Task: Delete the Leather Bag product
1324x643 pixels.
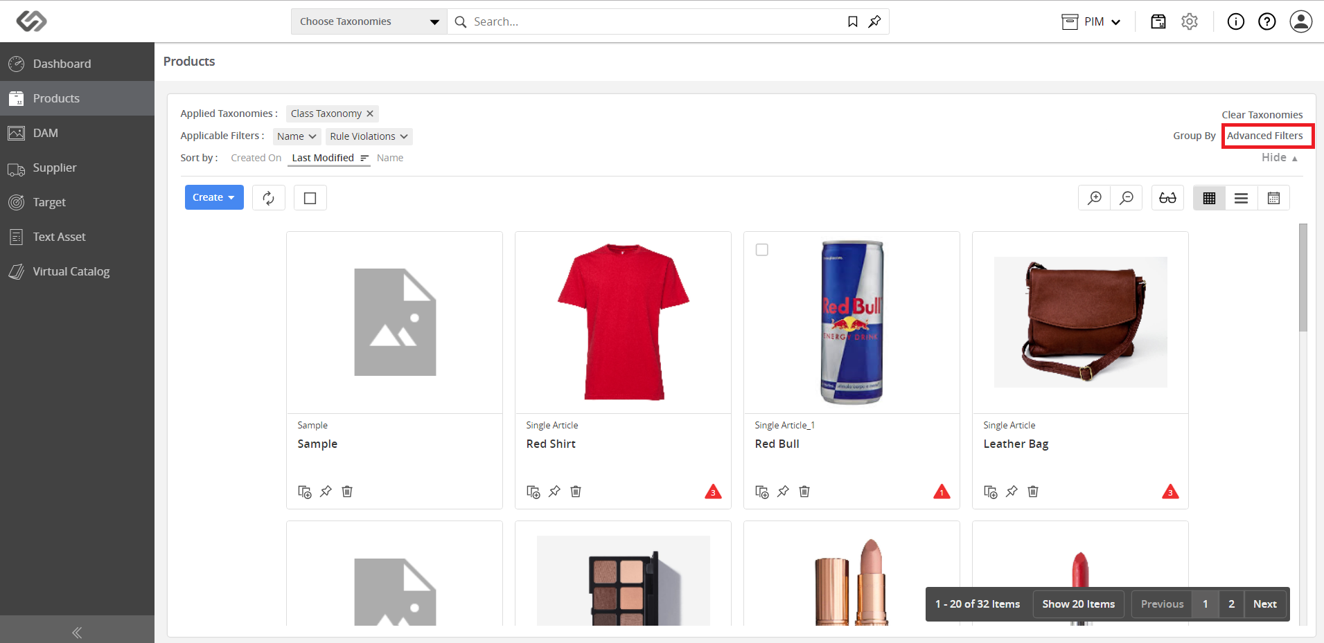Action: (x=1033, y=491)
